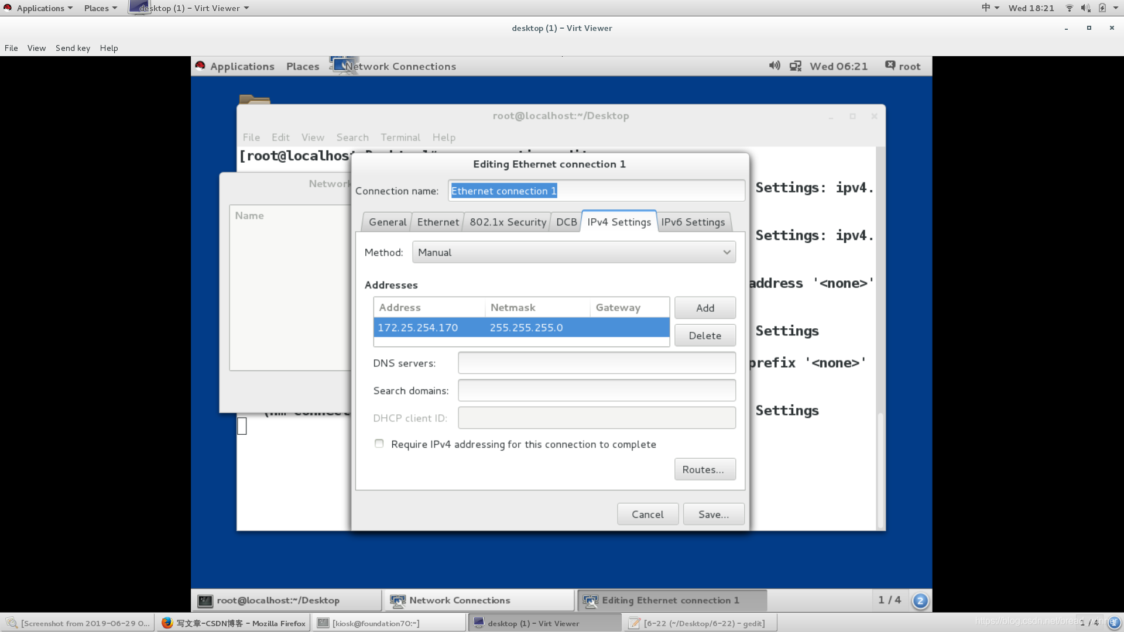
Task: Open Virt Viewer Help menu
Action: click(x=109, y=48)
